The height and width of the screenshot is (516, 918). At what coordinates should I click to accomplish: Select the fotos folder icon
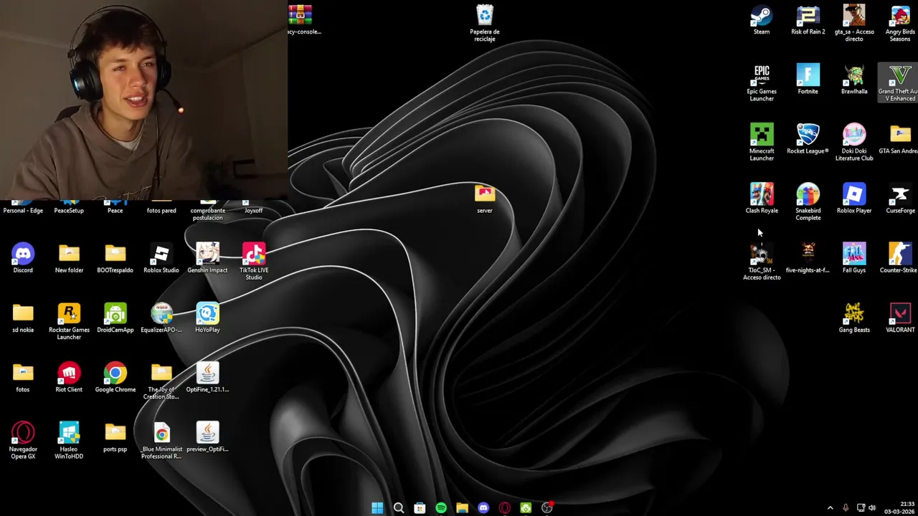[x=23, y=377]
